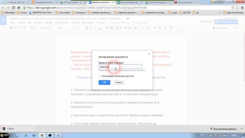Open 'Другие закладки' bookmarks folder
The width and height of the screenshot is (245, 138).
point(234,13)
